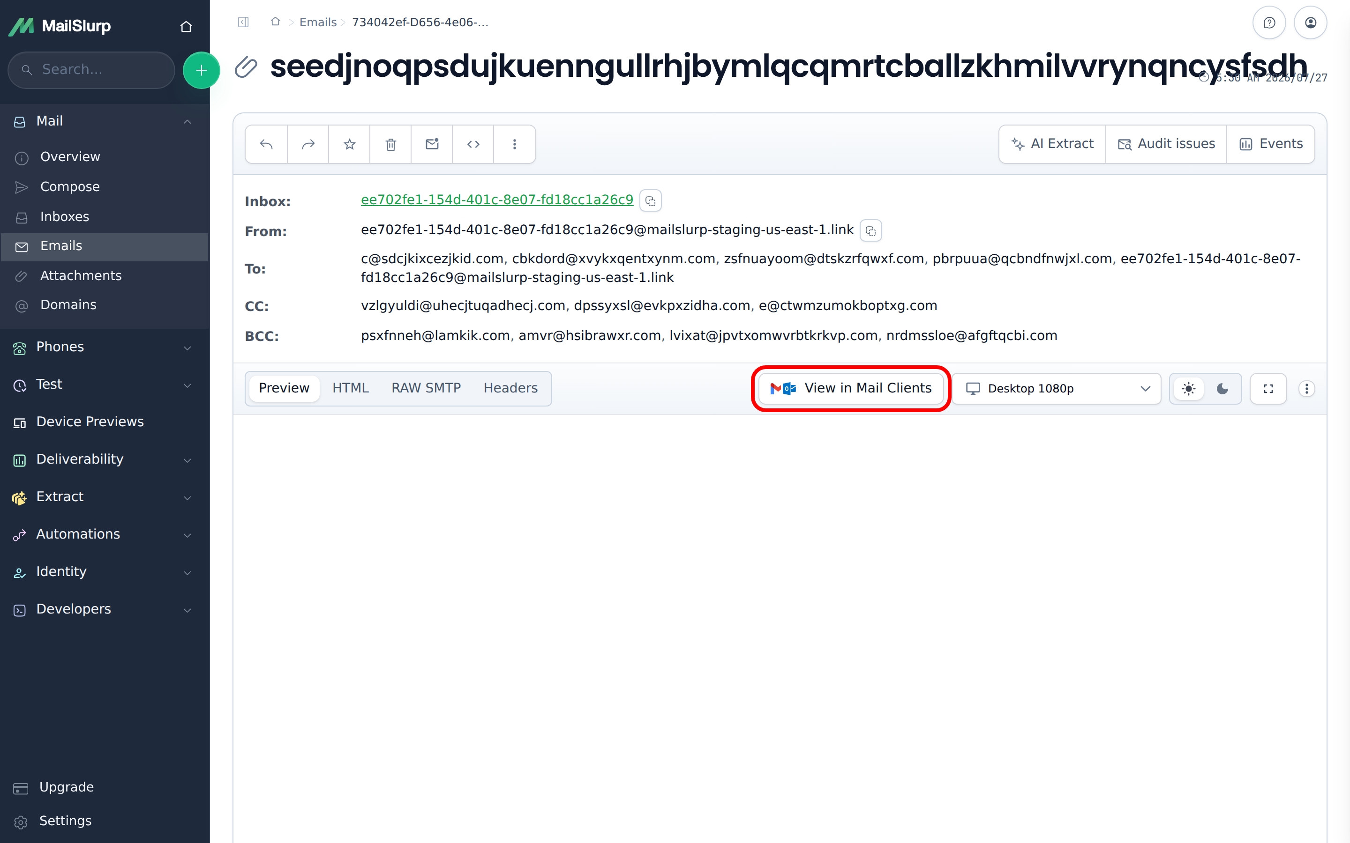Go to home via breadcrumb icon
The width and height of the screenshot is (1350, 843).
275,22
